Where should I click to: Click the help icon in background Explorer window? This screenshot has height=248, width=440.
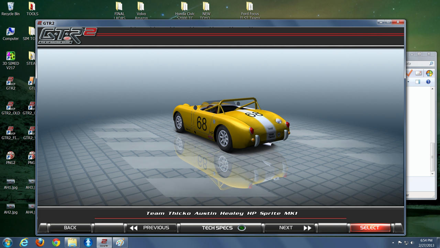click(x=428, y=82)
